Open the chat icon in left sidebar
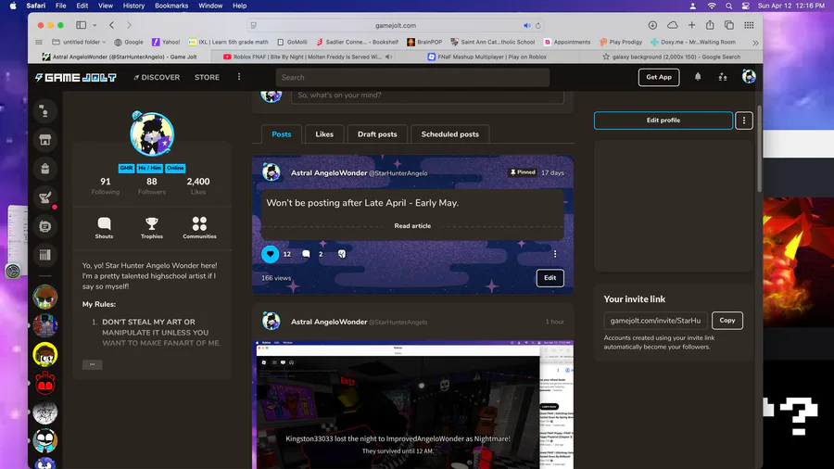 [45, 226]
